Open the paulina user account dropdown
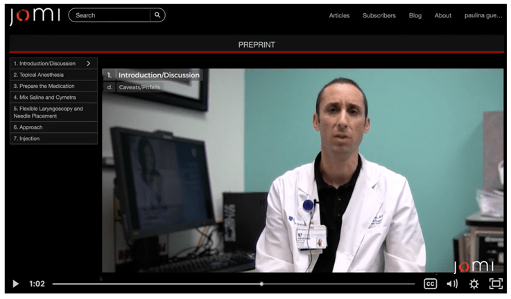 point(483,16)
